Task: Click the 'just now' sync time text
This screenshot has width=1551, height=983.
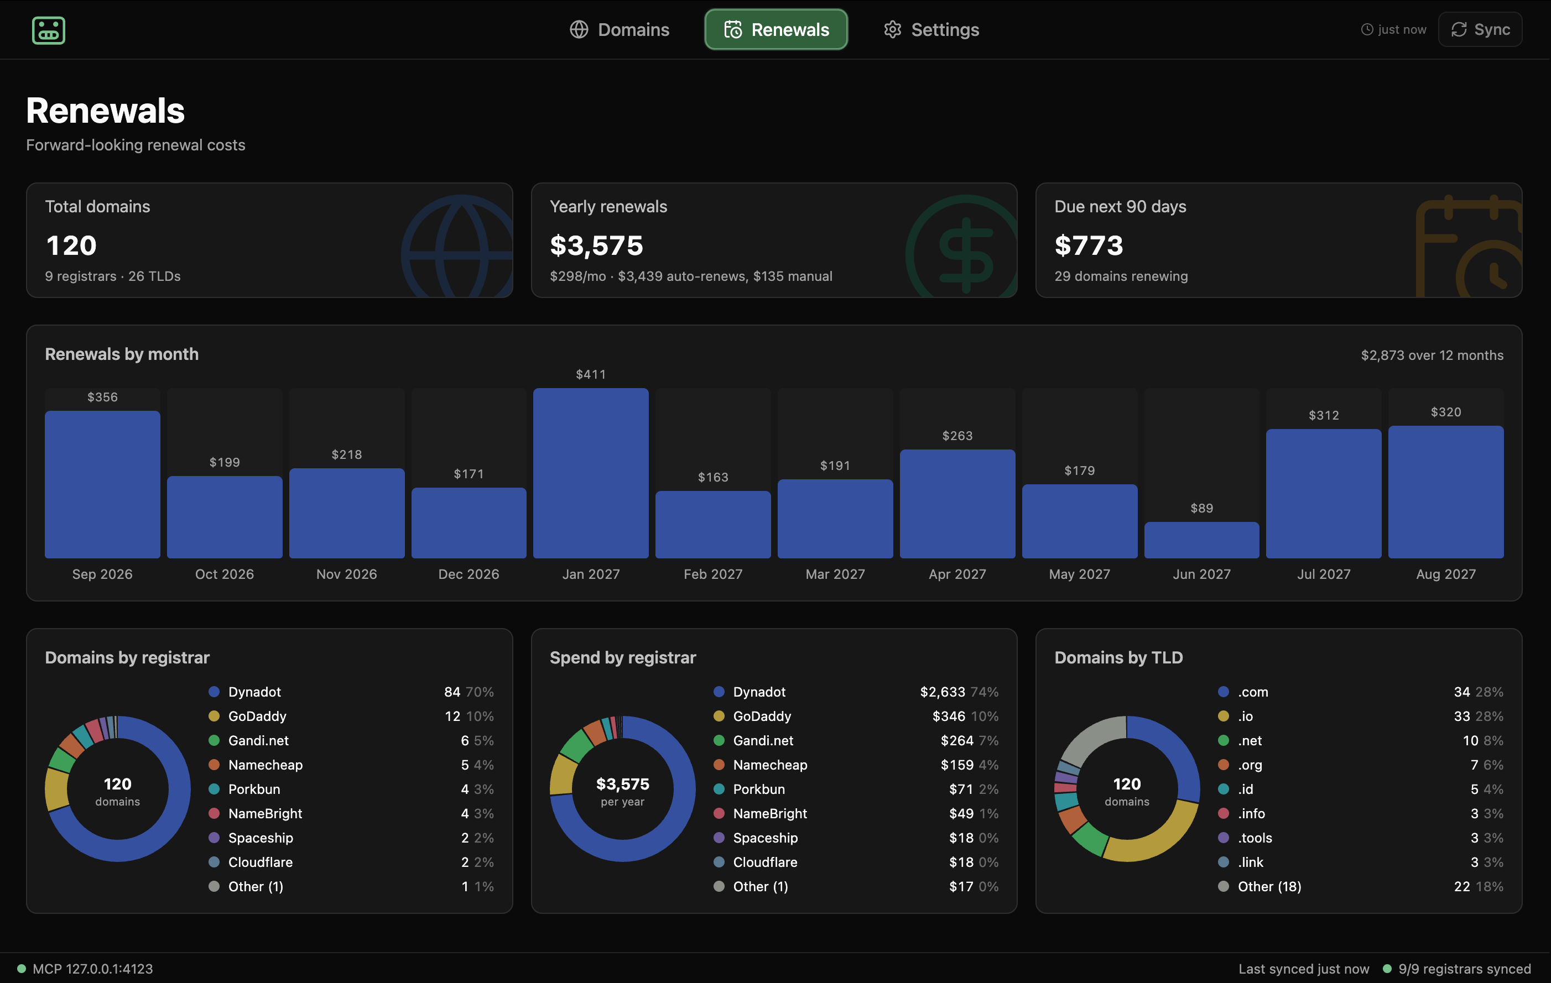Action: tap(1402, 30)
